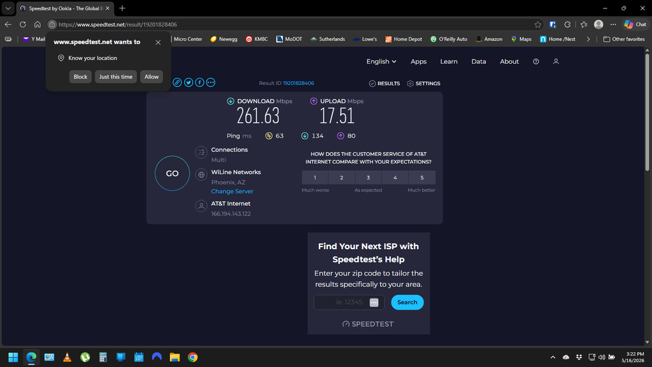This screenshot has width=652, height=367.
Task: Open the Speedtest user account icon
Action: click(556, 62)
